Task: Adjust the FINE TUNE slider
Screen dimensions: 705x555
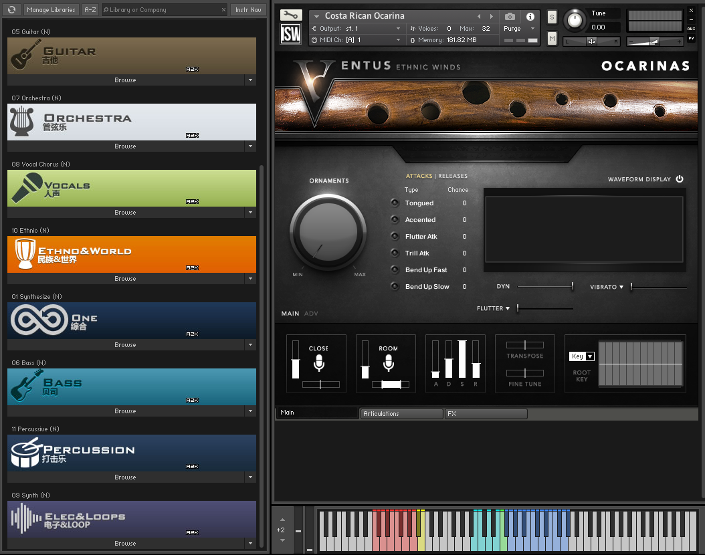Action: [x=524, y=373]
